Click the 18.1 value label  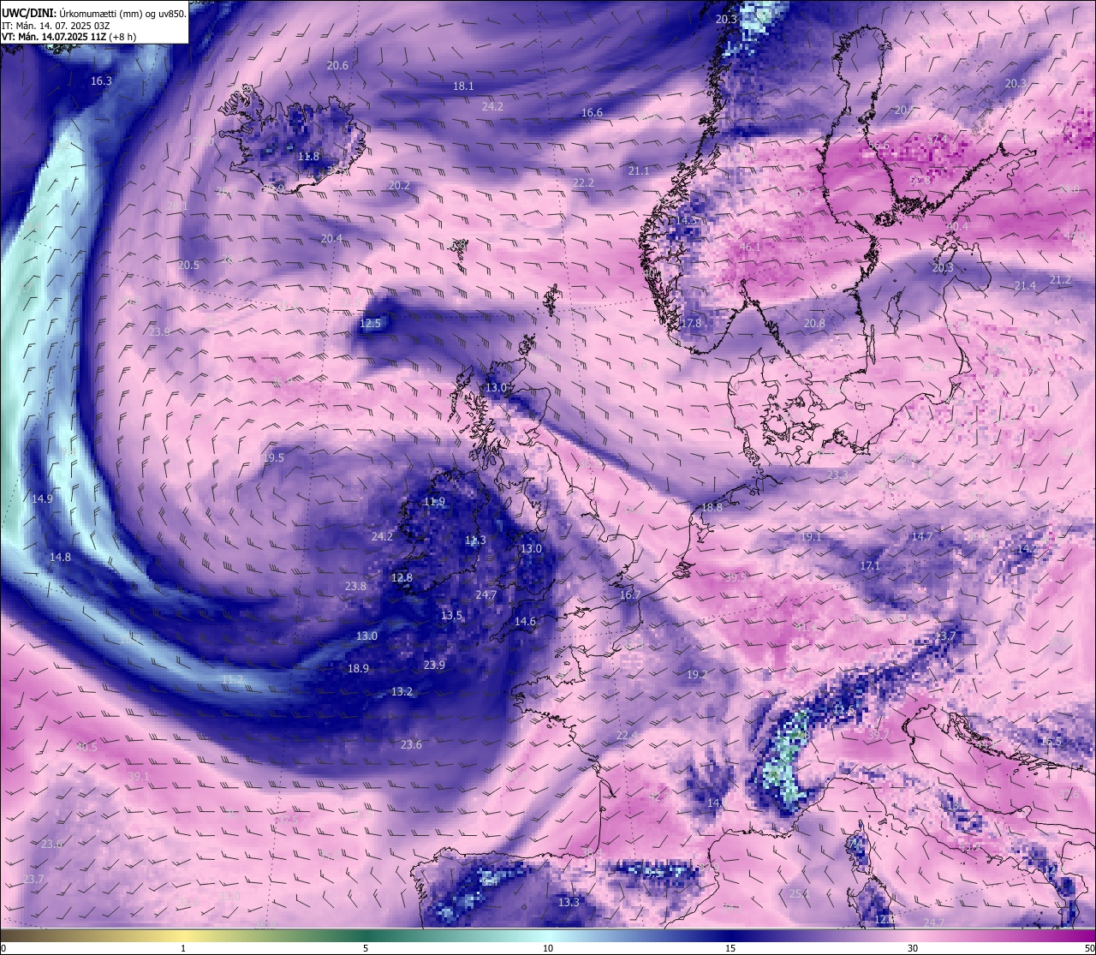463,86
